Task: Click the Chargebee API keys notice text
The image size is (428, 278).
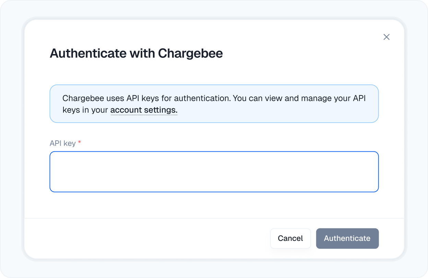Action: [x=214, y=98]
